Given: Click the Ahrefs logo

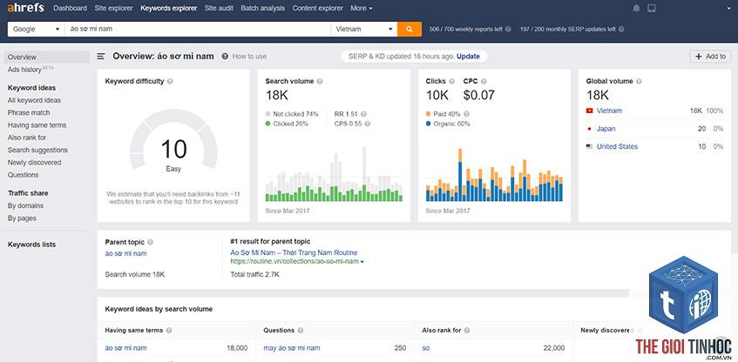Looking at the screenshot, I should 25,8.
